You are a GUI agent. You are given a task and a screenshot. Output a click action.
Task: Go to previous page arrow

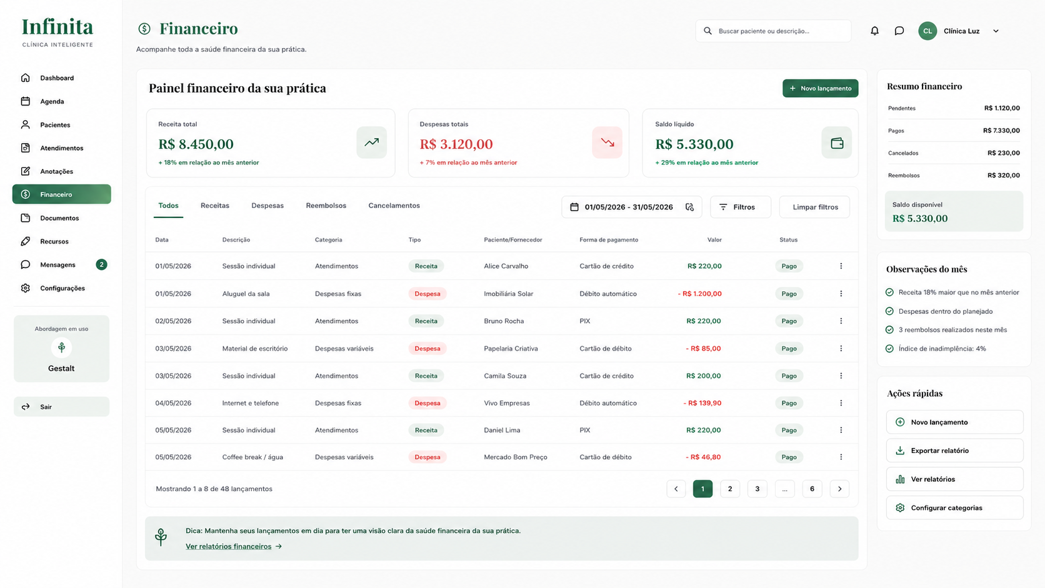(x=676, y=489)
